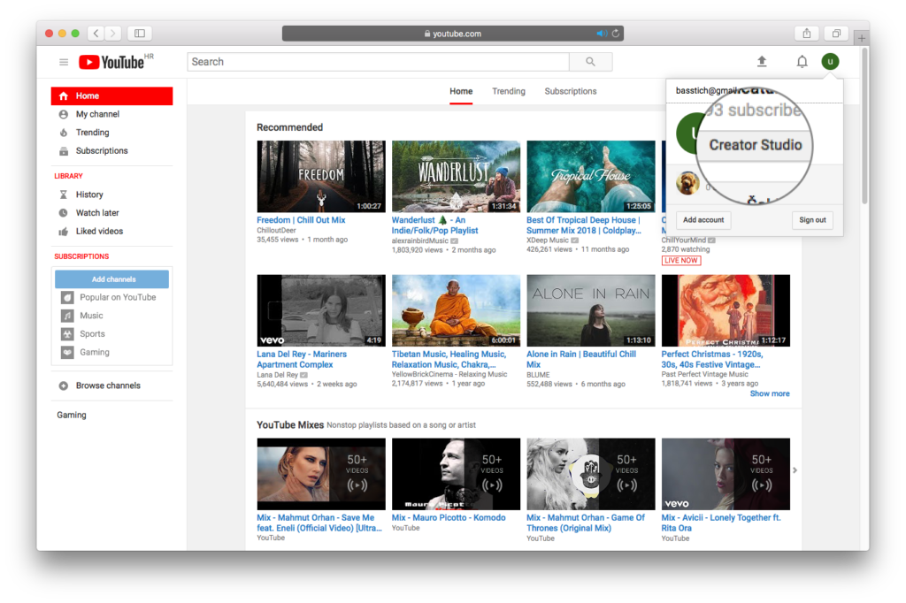This screenshot has height=603, width=906.
Task: Click the upload video icon
Action: point(762,62)
